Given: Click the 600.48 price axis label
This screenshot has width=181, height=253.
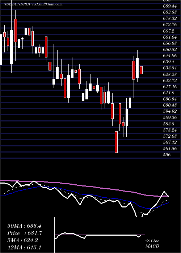Looking at the screenshot, I should click(x=170, y=105).
